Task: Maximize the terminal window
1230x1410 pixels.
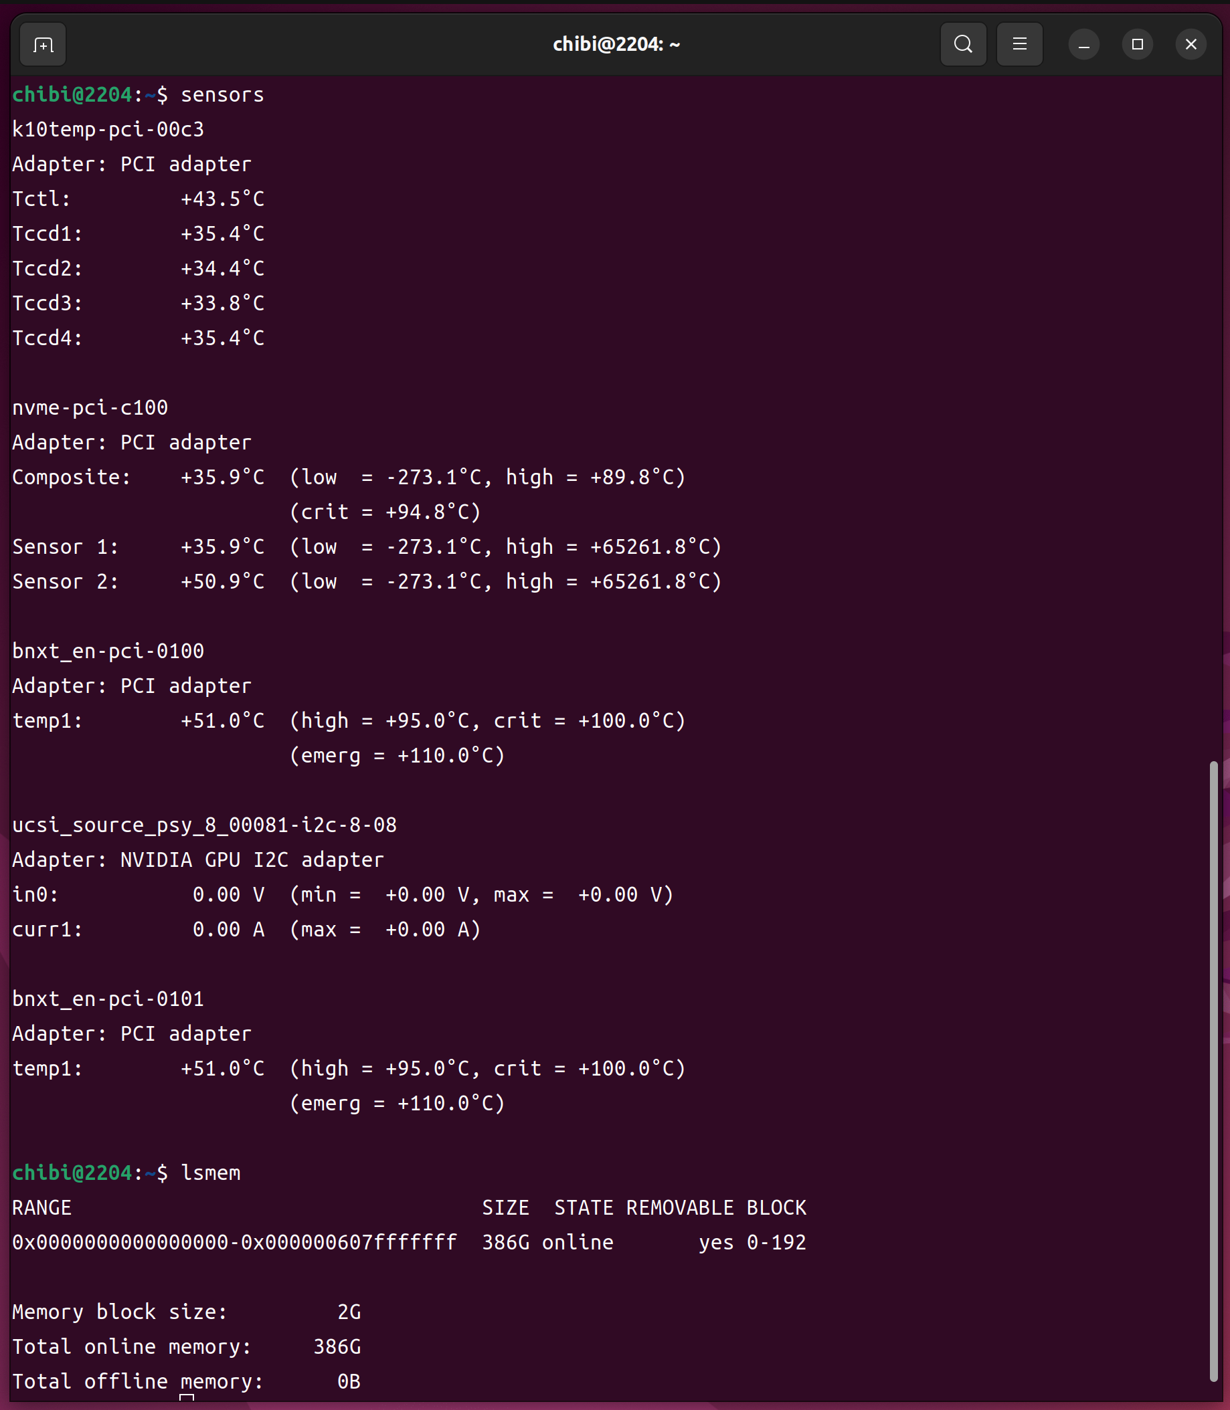Action: click(1138, 45)
